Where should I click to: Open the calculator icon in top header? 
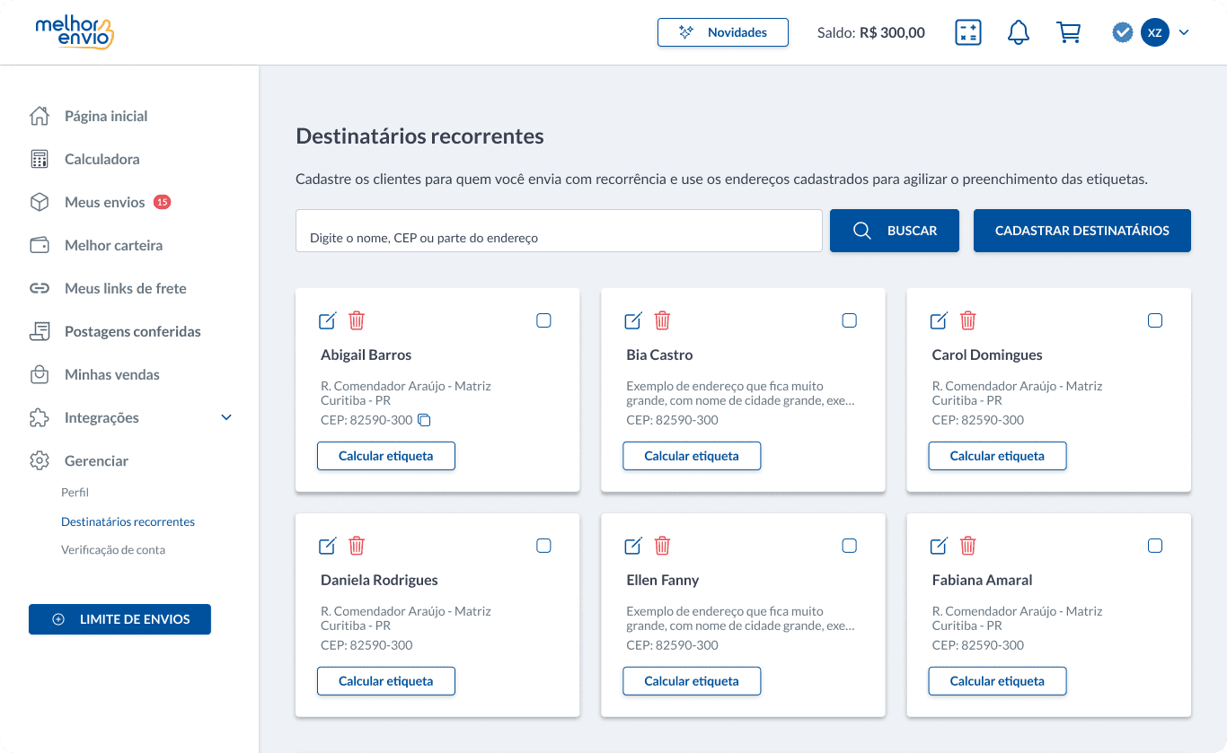tap(967, 32)
